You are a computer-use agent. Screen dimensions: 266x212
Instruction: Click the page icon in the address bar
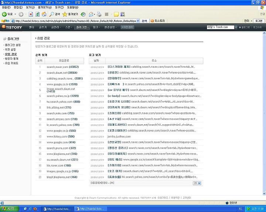(13, 21)
